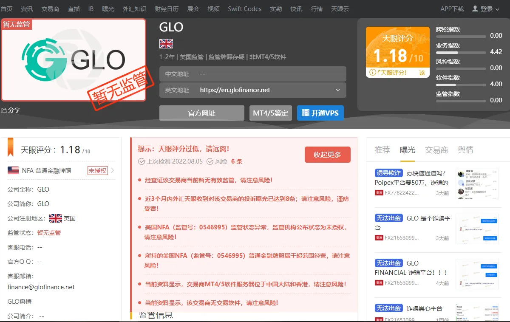Open the 首页 home menu item
Screen dimensions: 510x322
(6, 9)
